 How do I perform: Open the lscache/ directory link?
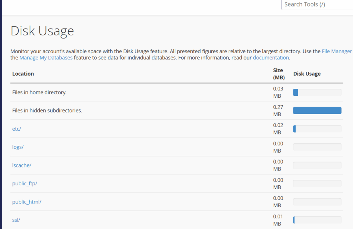coord(22,165)
